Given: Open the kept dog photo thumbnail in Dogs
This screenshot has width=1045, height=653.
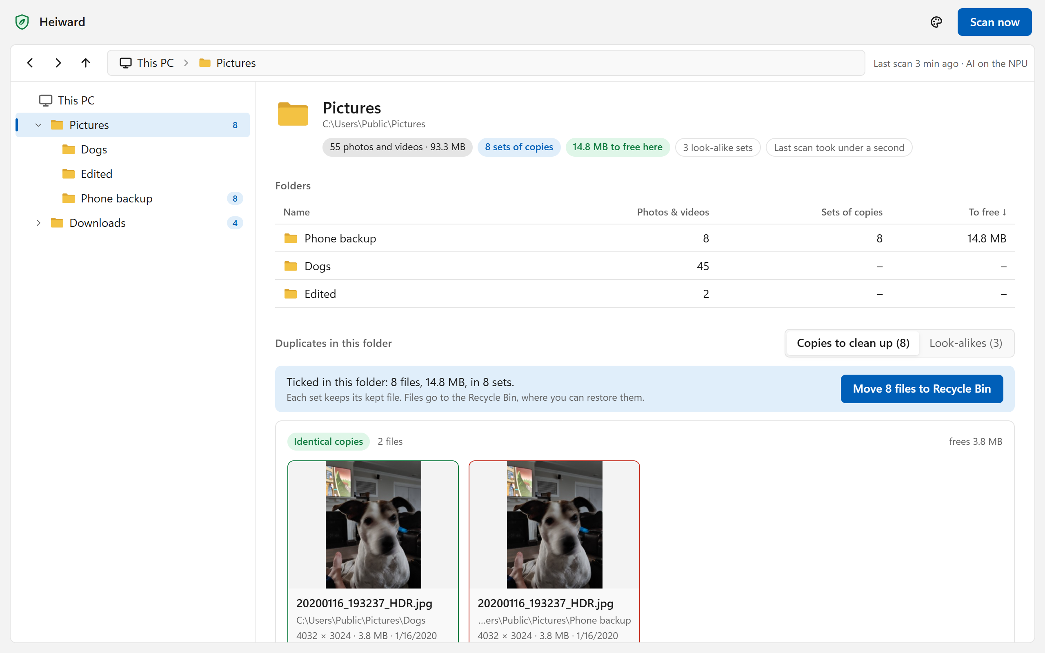Looking at the screenshot, I should [x=373, y=525].
